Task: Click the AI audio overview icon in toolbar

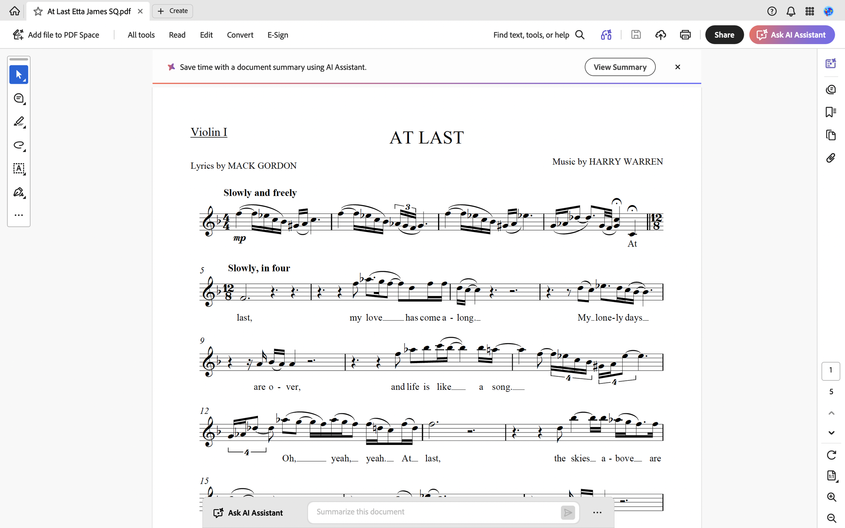Action: 606,35
